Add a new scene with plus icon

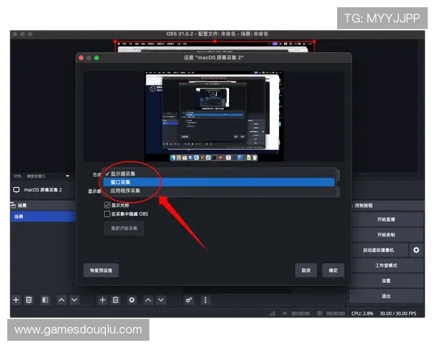(x=16, y=299)
